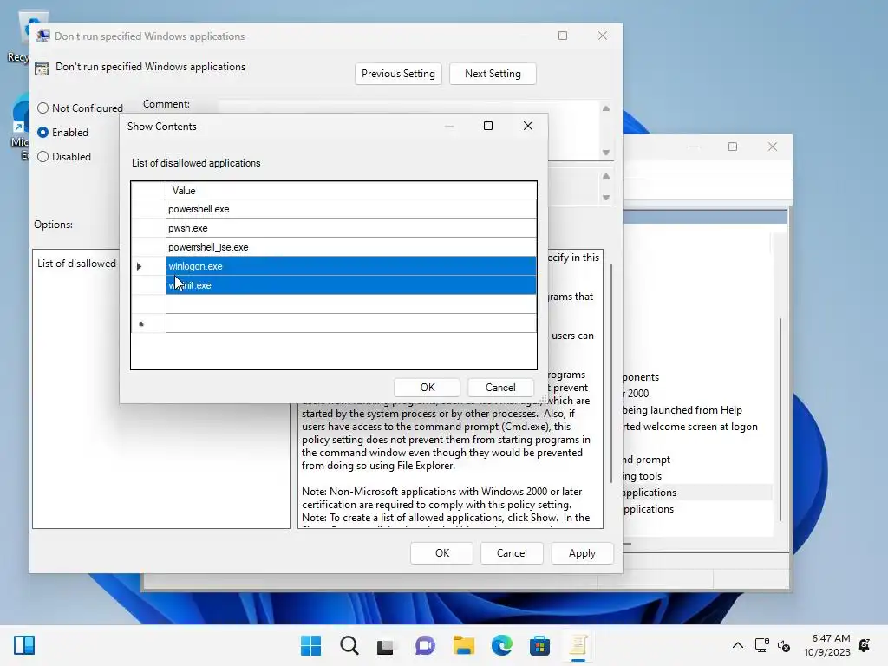Image resolution: width=888 pixels, height=666 pixels.
Task: Minimize the Show Contents dialog
Action: [x=449, y=126]
